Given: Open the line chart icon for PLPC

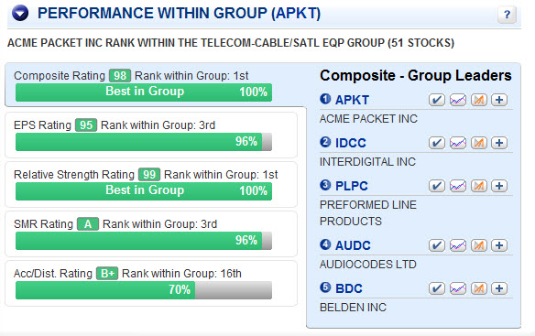Looking at the screenshot, I should (x=458, y=186).
